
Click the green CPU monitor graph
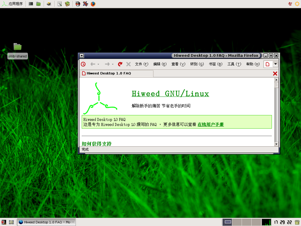pyautogui.click(x=266, y=222)
